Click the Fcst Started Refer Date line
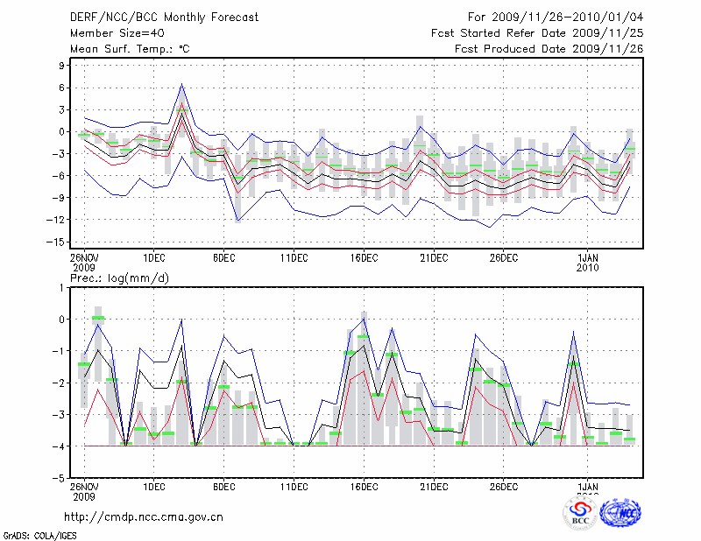 coord(537,33)
